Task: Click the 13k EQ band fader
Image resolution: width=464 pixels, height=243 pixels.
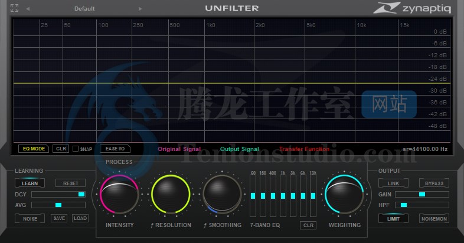Action: (313, 196)
